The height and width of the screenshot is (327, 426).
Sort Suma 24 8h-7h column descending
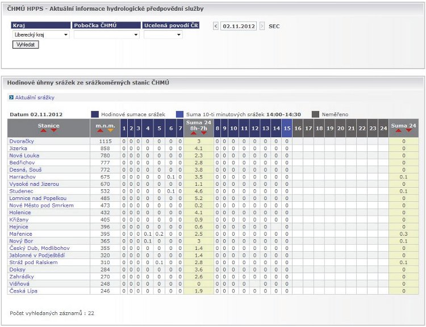[x=203, y=133]
